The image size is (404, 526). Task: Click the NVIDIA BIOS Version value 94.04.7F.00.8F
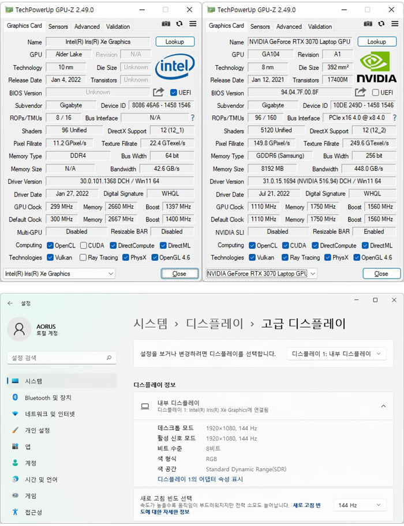tap(300, 92)
